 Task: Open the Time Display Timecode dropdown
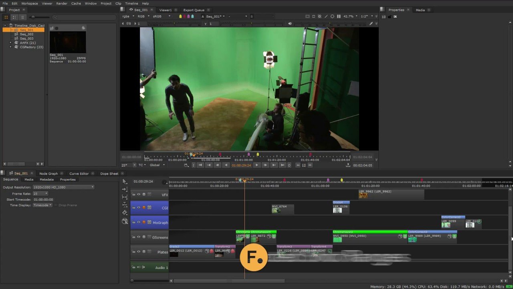coord(42,205)
